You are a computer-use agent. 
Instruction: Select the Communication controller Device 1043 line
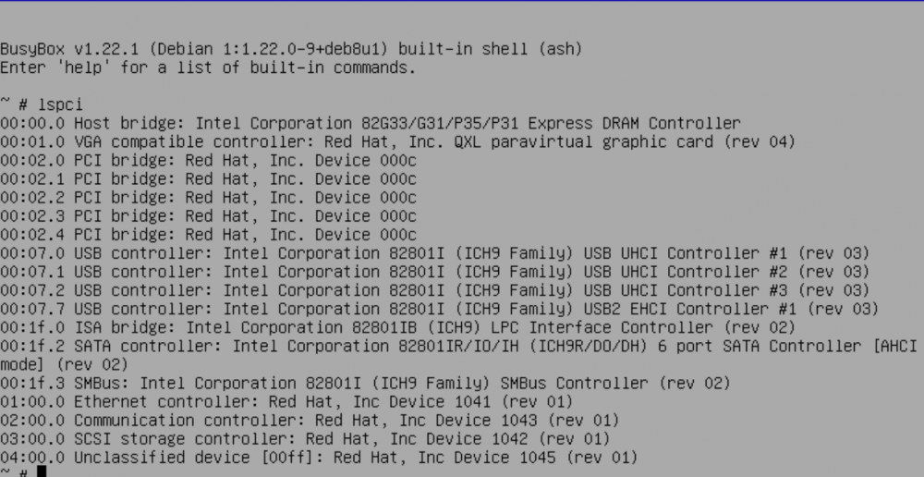(x=310, y=421)
